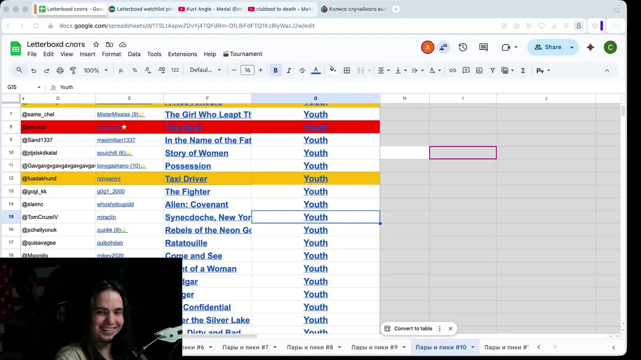The image size is (641, 360).
Task: Click the Share button
Action: tap(547, 47)
